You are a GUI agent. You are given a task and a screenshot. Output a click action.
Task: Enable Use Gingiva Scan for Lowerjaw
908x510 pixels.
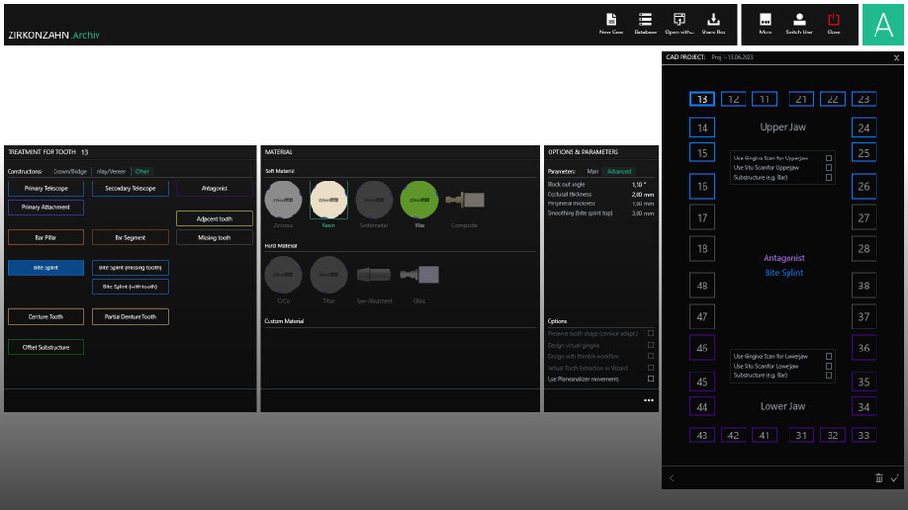click(x=828, y=356)
